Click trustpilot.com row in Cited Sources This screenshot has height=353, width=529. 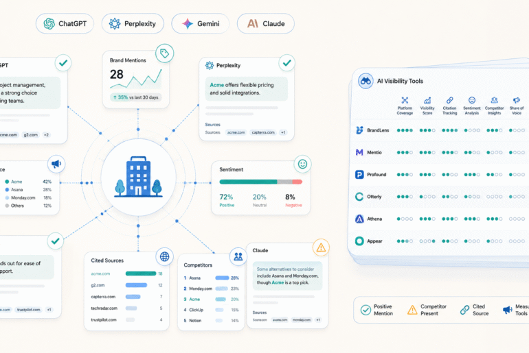coord(126,319)
